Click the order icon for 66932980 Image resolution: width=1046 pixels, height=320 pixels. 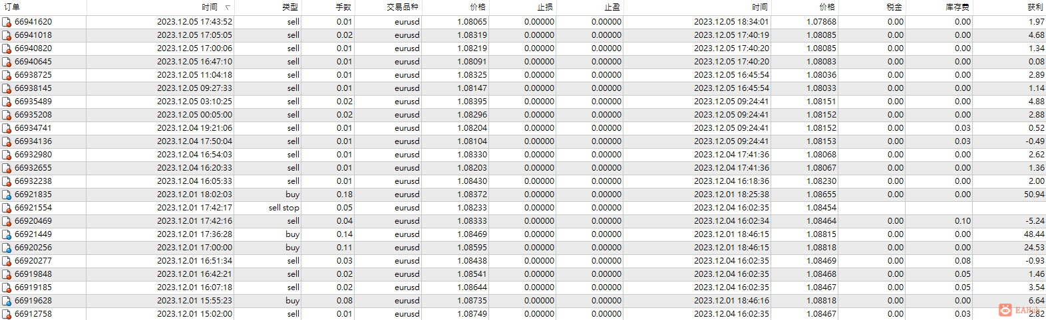pos(7,155)
